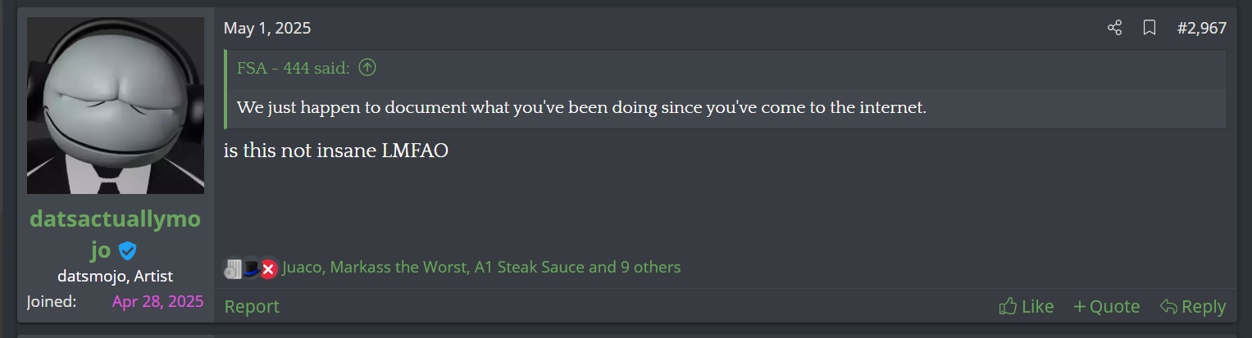Click the May 1, 2025 post date
The image size is (1252, 338).
pyautogui.click(x=267, y=29)
